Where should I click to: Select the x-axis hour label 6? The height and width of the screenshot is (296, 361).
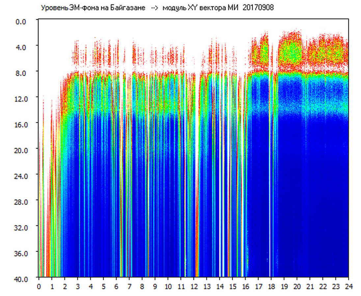(x=117, y=286)
